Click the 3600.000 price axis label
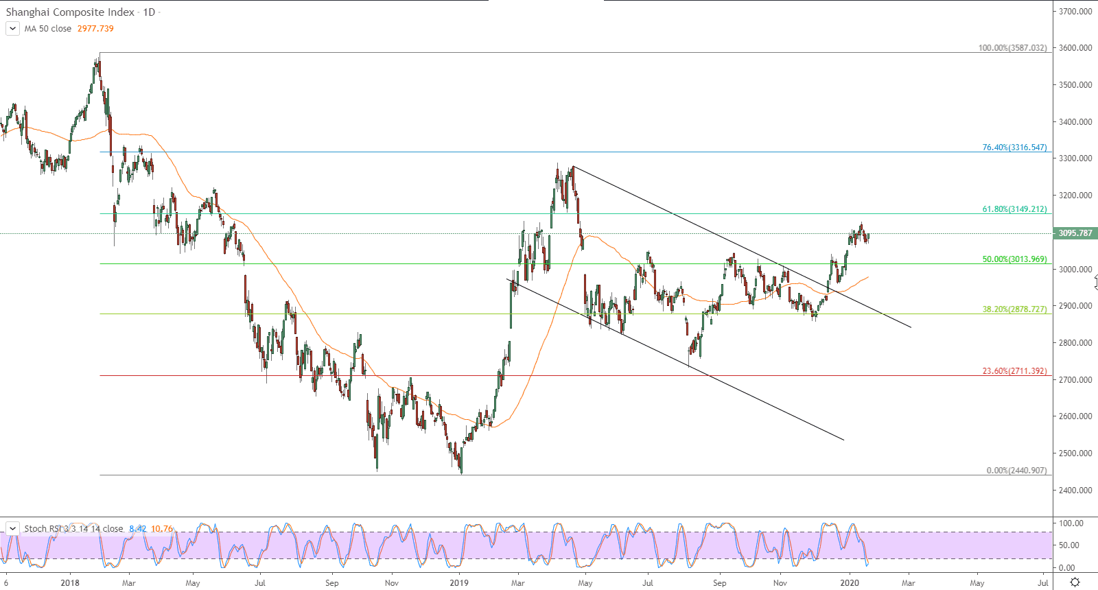Viewport: 1098px width, 590px height. click(x=1075, y=48)
